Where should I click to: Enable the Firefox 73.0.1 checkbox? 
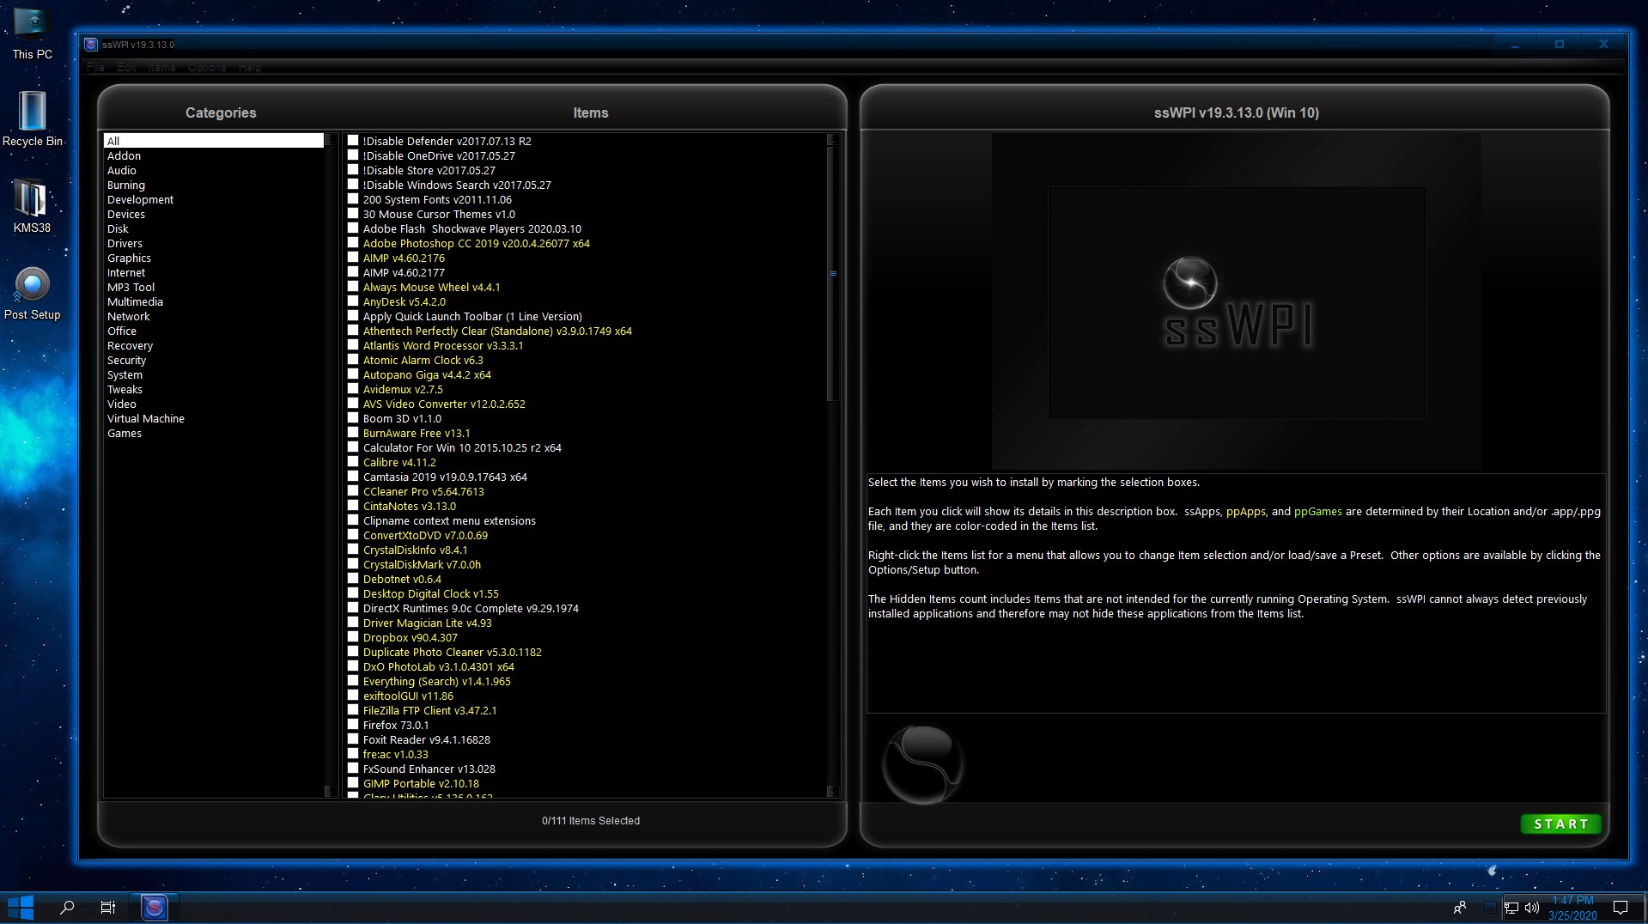click(353, 725)
